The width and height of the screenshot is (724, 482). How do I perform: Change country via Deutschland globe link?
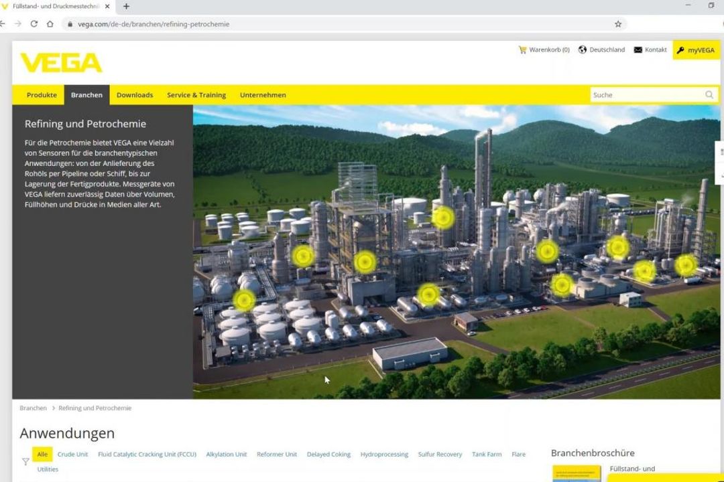[x=601, y=50]
